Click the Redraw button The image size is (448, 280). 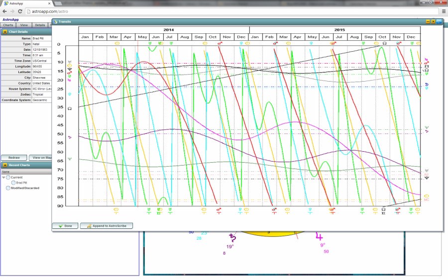pos(14,158)
